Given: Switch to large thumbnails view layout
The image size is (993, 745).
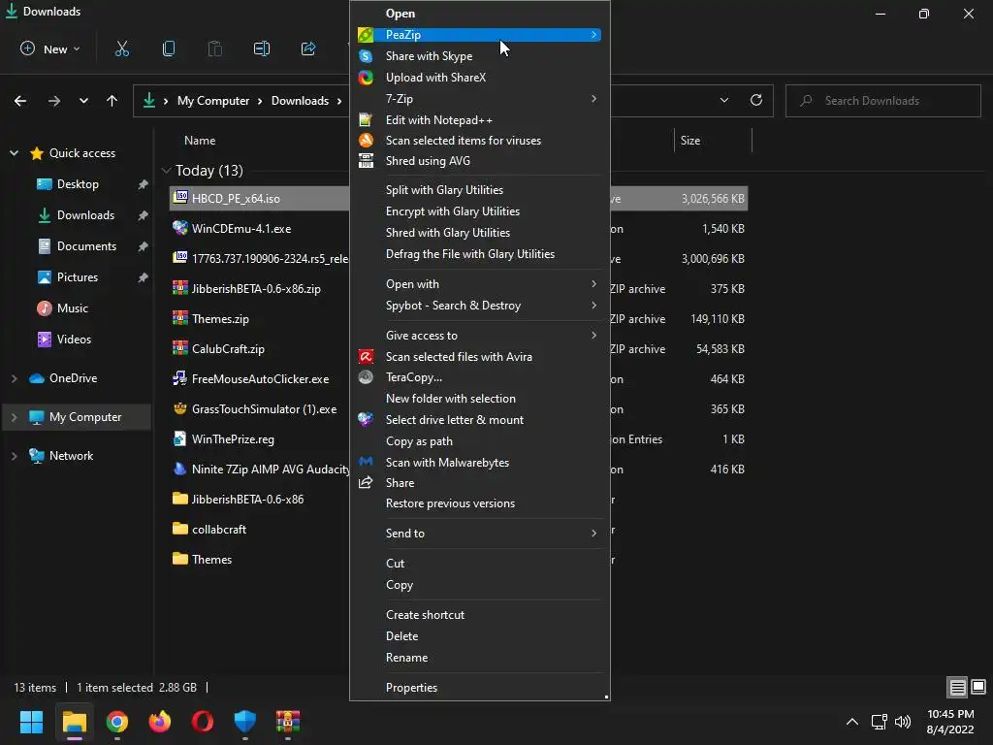Looking at the screenshot, I should [x=978, y=688].
